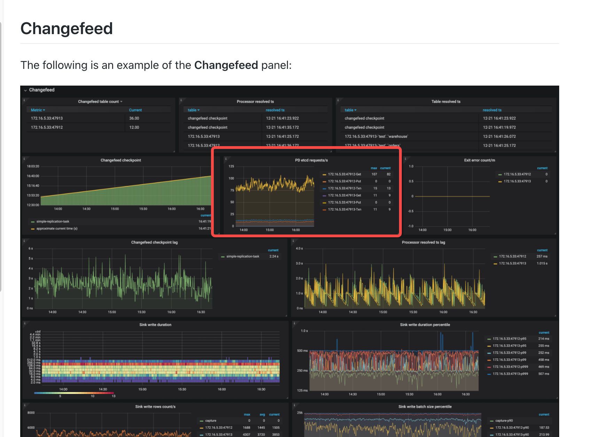Click the info icon on Processor resolved ts panel
This screenshot has width=594, height=437.
[x=180, y=100]
